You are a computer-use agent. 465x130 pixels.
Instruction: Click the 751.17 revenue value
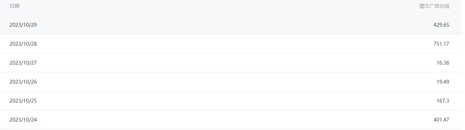pyautogui.click(x=441, y=44)
